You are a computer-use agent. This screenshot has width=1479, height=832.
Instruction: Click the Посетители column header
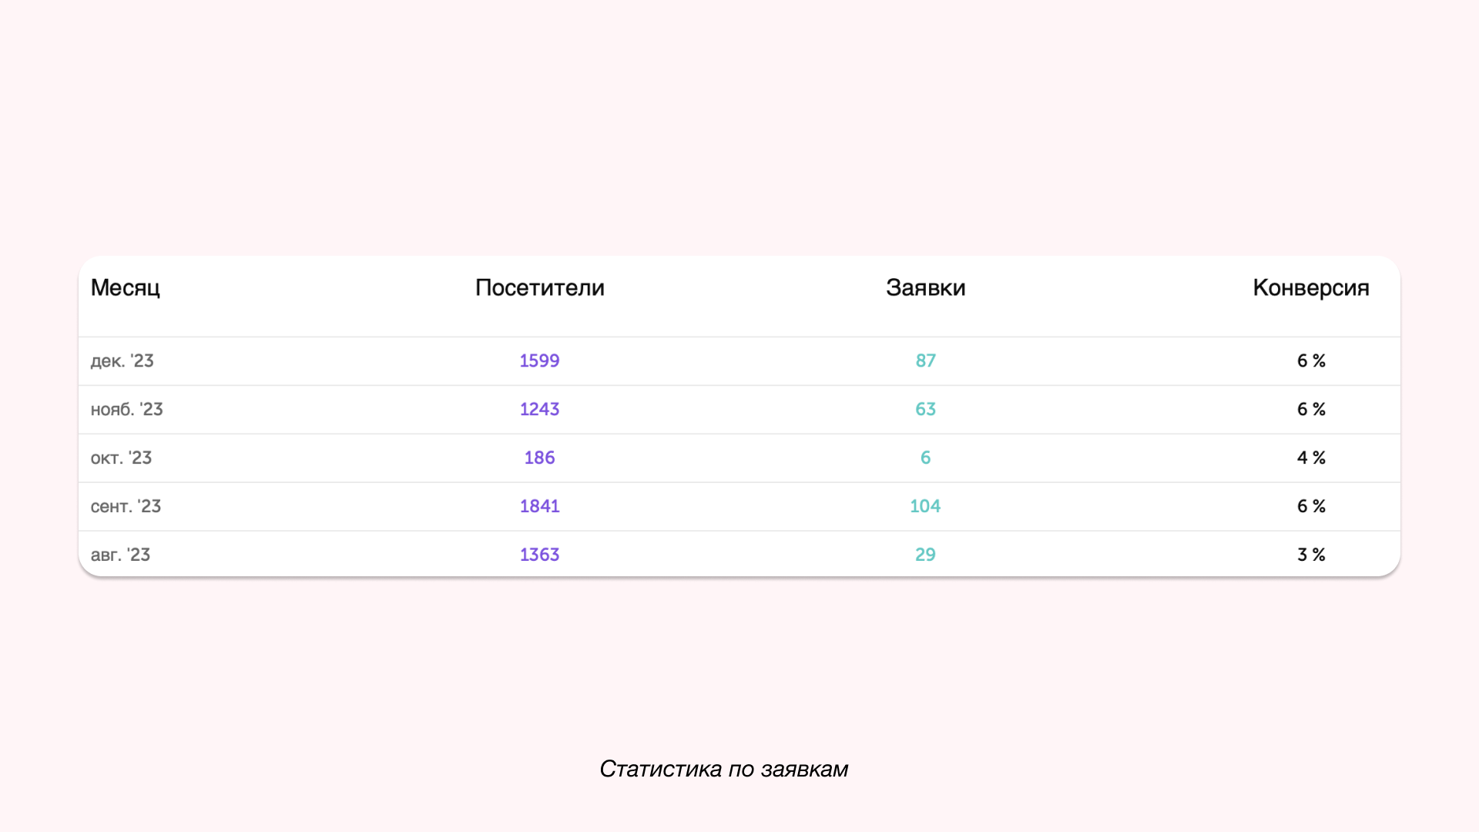[539, 288]
